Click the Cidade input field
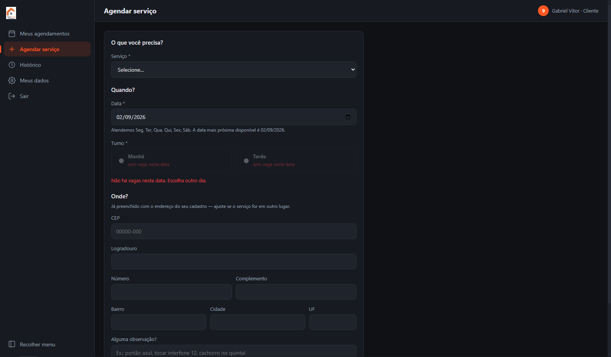Image resolution: width=611 pixels, height=357 pixels. (258, 322)
